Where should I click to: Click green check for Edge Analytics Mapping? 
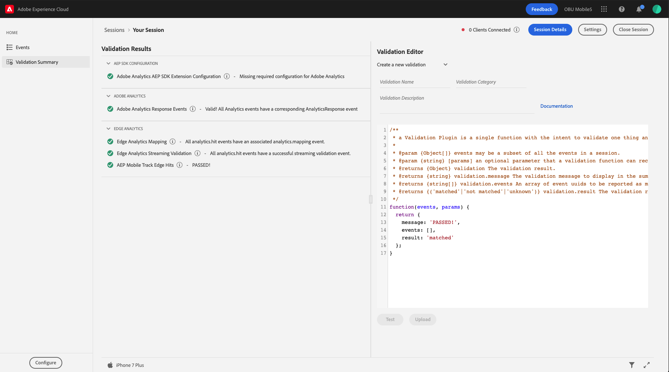click(x=110, y=141)
